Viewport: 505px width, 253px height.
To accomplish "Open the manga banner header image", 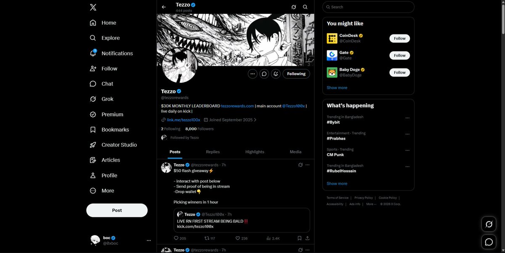I will click(236, 40).
